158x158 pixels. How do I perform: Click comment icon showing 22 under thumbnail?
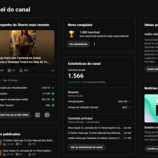click(x=9, y=71)
